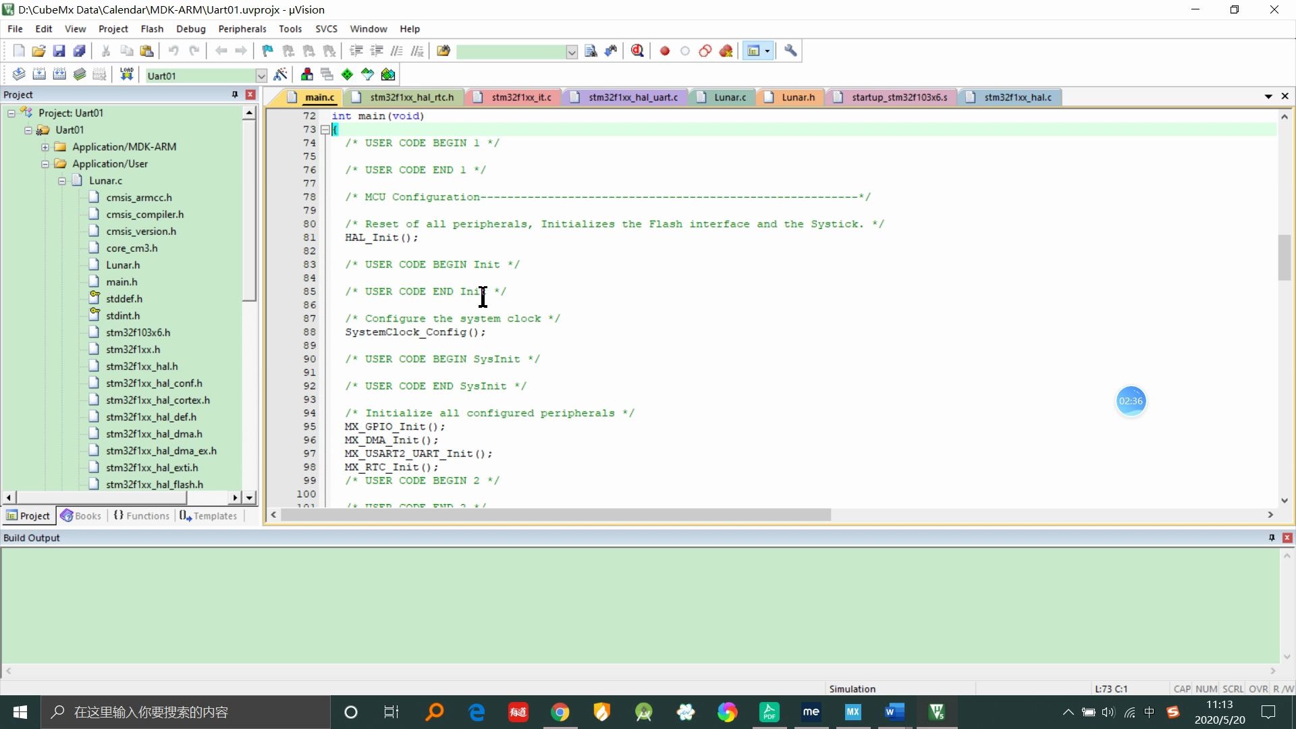Open the Debug menu
This screenshot has height=729, width=1296.
[190, 28]
